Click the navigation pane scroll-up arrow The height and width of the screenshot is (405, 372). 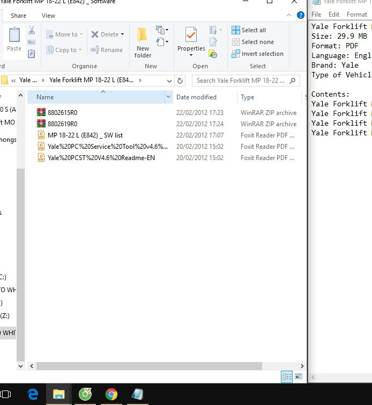pos(20,95)
